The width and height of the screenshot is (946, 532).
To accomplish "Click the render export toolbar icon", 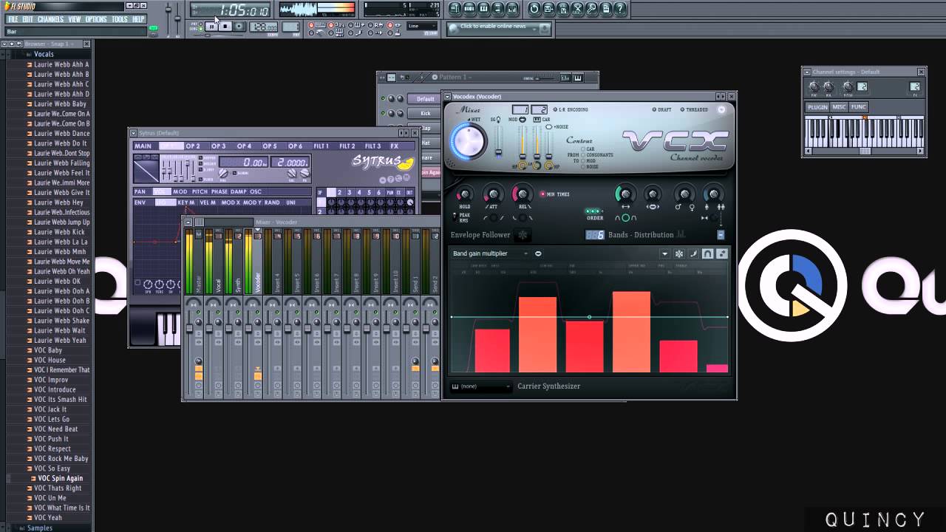I will point(563,9).
